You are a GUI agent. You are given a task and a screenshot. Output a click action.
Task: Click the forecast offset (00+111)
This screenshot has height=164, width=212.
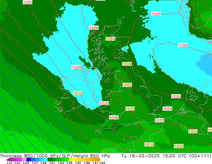tap(200, 156)
